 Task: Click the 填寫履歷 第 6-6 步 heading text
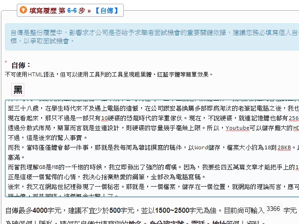60,10
